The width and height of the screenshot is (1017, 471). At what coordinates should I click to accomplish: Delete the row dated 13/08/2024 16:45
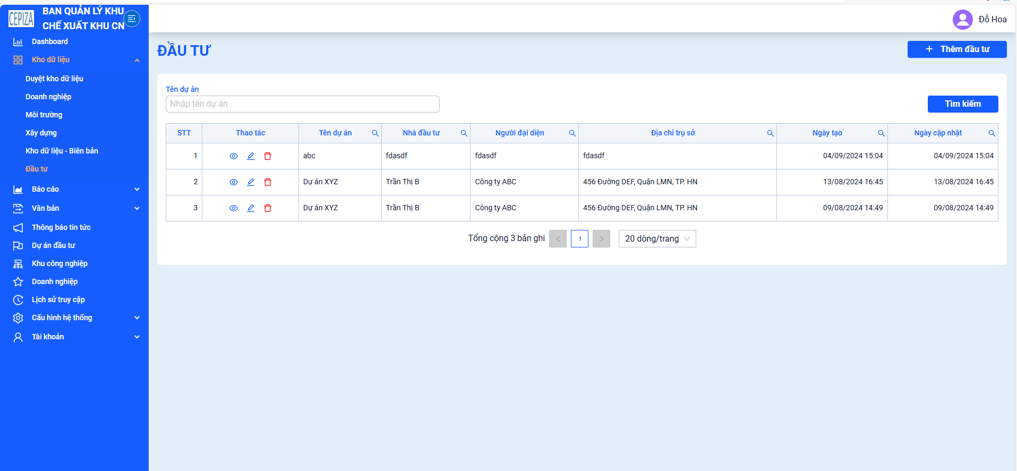click(x=268, y=182)
